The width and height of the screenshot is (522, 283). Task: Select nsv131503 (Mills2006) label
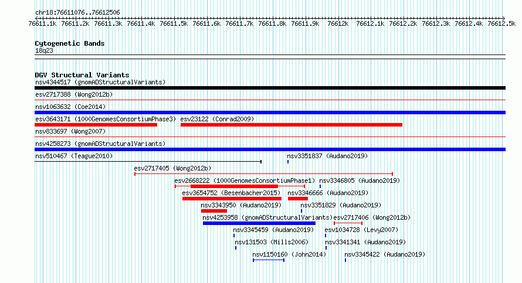272,242
